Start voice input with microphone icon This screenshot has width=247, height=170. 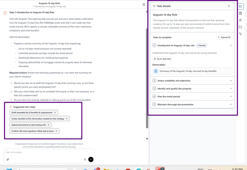coord(85,159)
